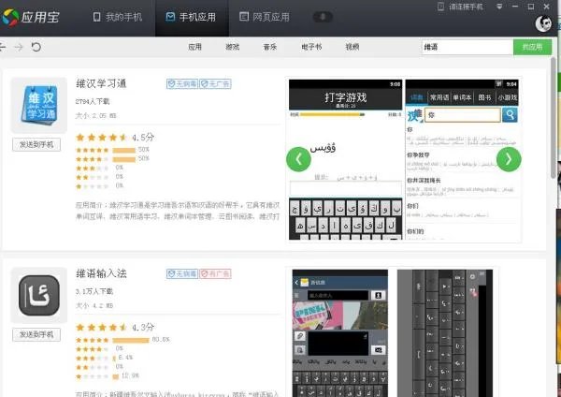This screenshot has height=397, width=561.
Task: Click 发送到手机 under 维语输入法
Action: click(x=36, y=334)
